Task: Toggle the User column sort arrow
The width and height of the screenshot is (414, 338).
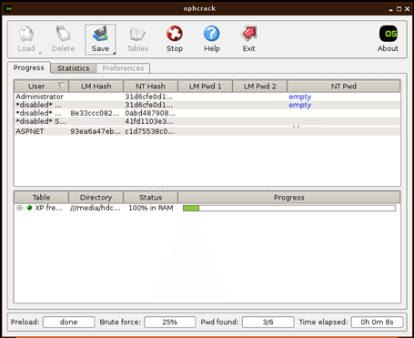Action: (x=61, y=86)
